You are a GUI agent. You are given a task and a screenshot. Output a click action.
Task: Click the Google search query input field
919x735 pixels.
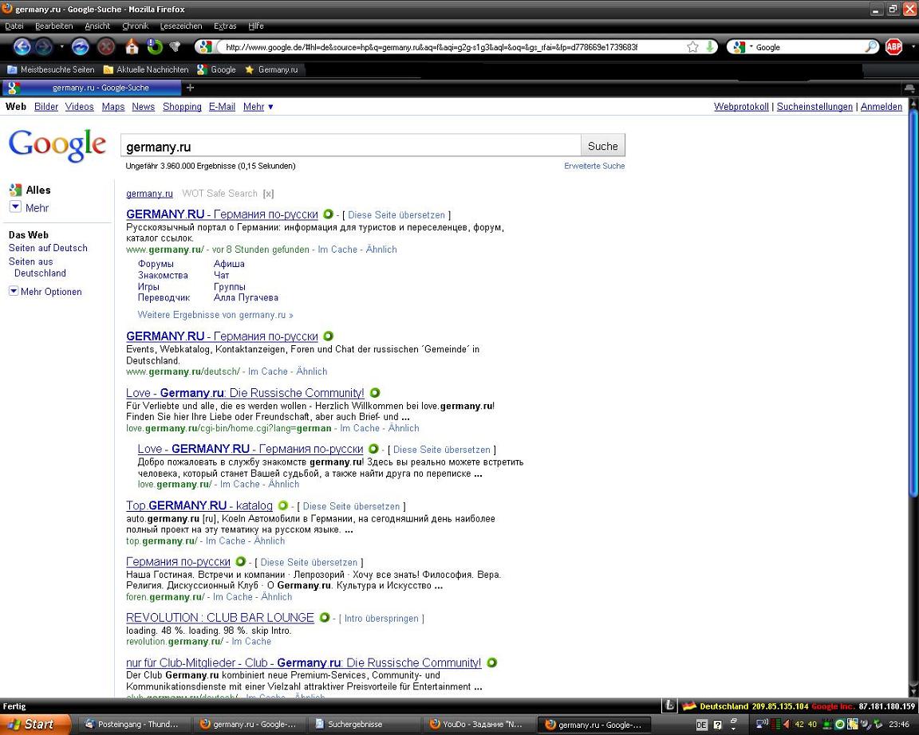(x=350, y=146)
